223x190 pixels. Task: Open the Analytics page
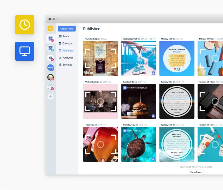tap(66, 58)
